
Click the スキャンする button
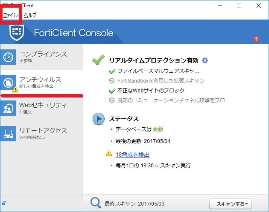[x=230, y=204]
